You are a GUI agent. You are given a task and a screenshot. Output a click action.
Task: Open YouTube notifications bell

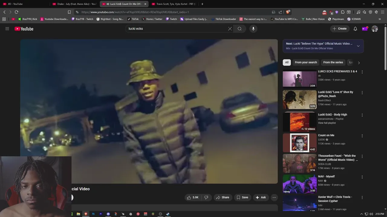(355, 29)
